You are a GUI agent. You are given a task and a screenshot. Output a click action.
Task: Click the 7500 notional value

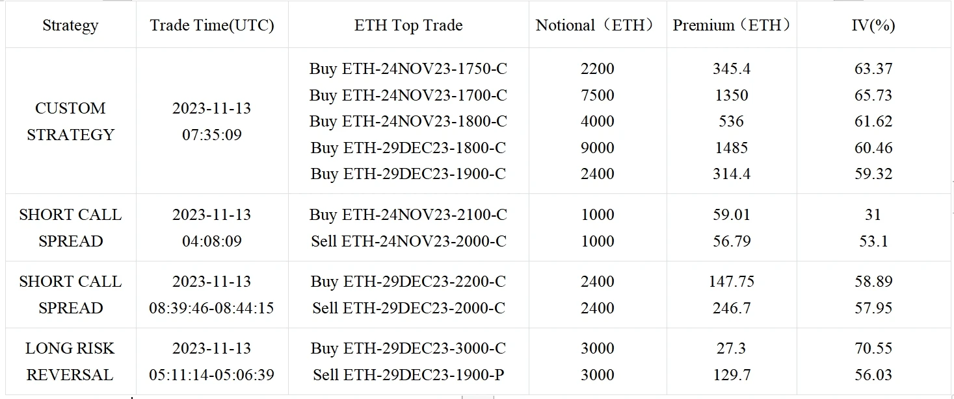pos(597,95)
